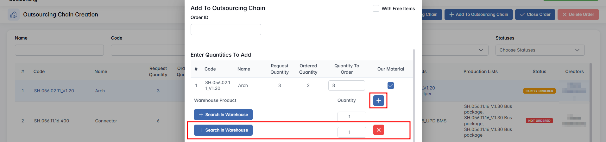Click the Quantity To Order field
This screenshot has height=142, width=606.
coord(346,85)
